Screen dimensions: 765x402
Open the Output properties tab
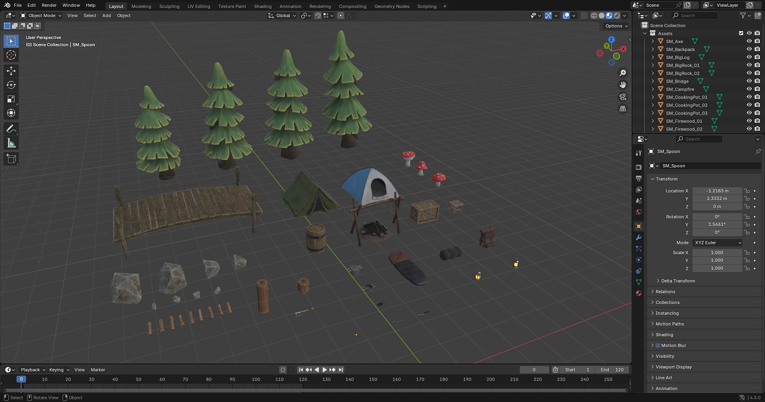[639, 179]
